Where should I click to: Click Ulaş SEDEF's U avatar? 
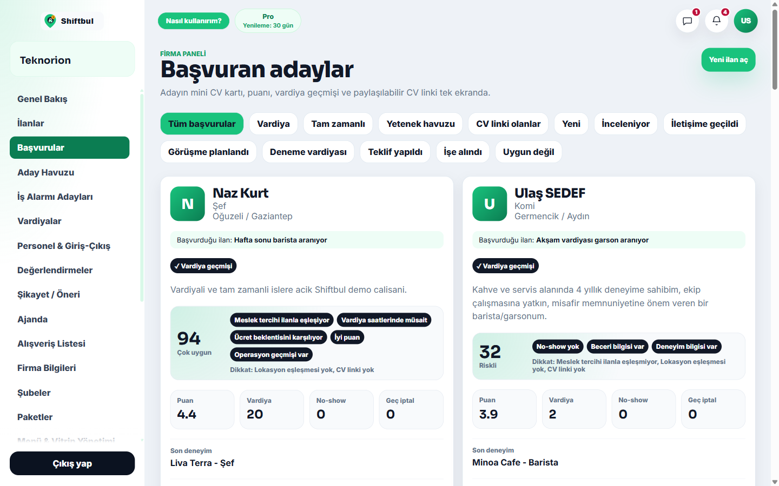tap(489, 204)
